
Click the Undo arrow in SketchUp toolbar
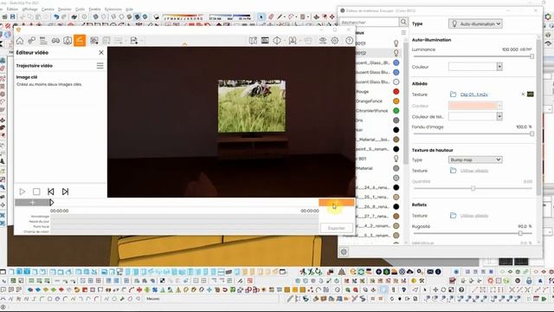(56, 16)
